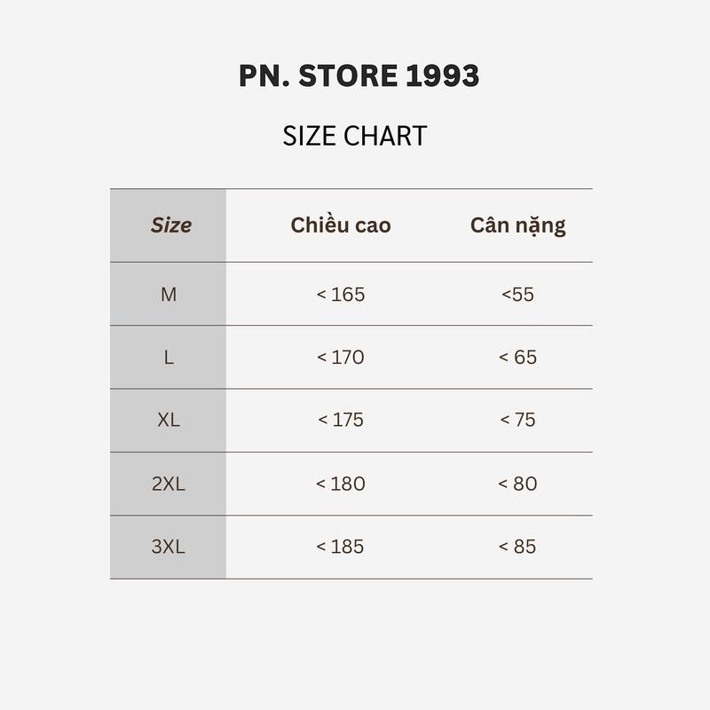Screen dimensions: 710x710
Task: Select the Size column header
Action: click(170, 225)
